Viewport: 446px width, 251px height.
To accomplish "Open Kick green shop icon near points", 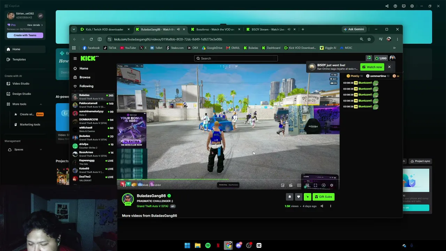I will [x=369, y=58].
